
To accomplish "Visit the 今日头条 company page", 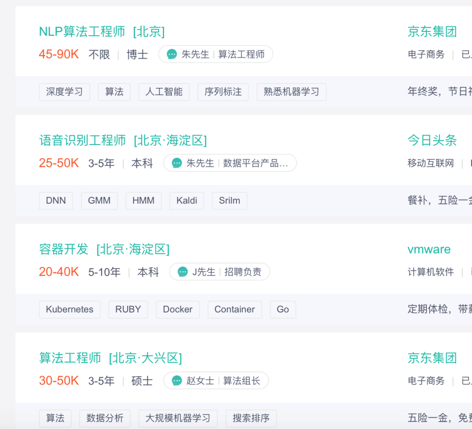I will [432, 140].
